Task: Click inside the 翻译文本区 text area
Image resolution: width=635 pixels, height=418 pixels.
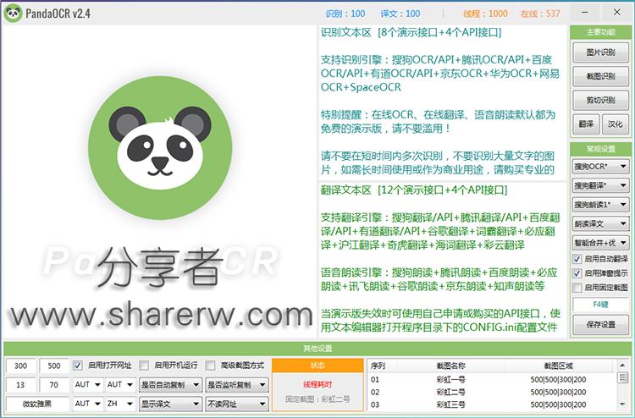Action: [442, 259]
